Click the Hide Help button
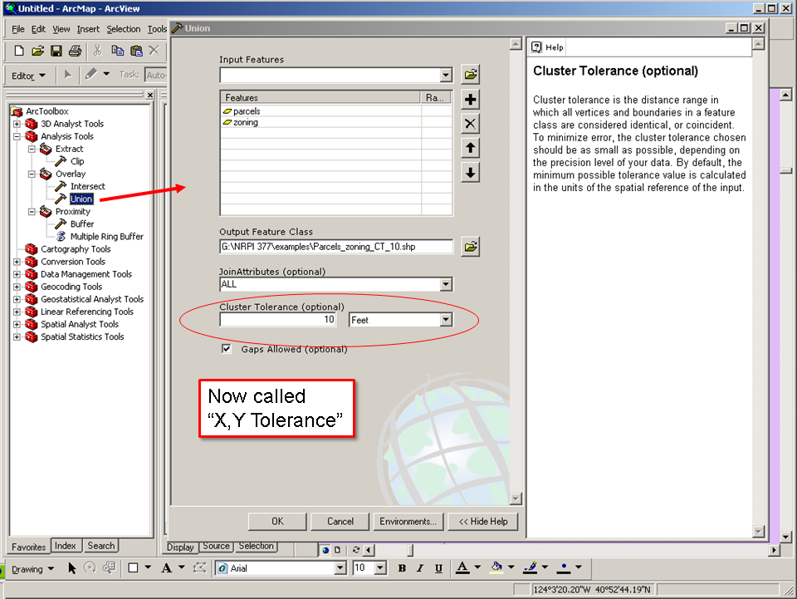The width and height of the screenshot is (797, 599). click(483, 521)
